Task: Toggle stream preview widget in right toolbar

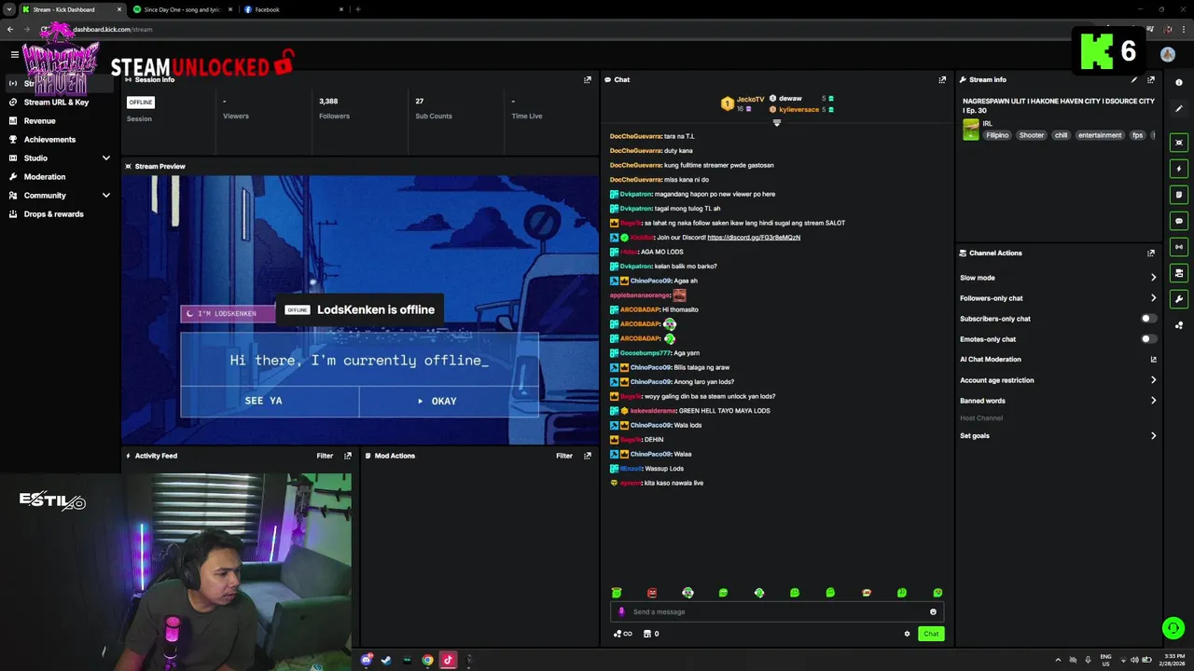Action: coord(1179,143)
